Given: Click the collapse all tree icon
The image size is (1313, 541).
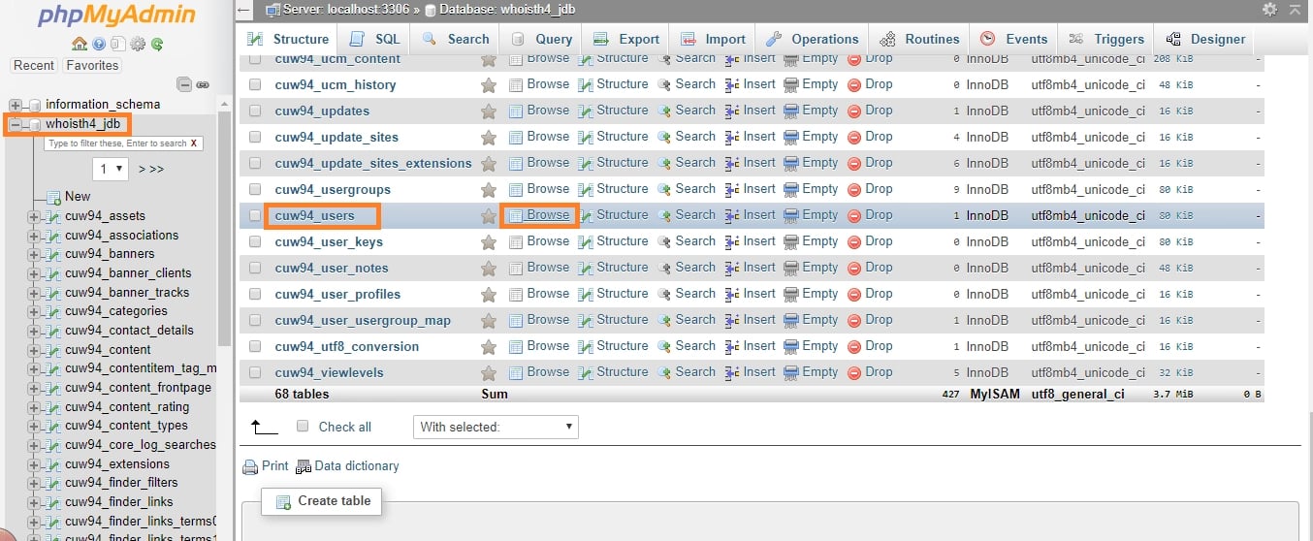Looking at the screenshot, I should coord(184,84).
